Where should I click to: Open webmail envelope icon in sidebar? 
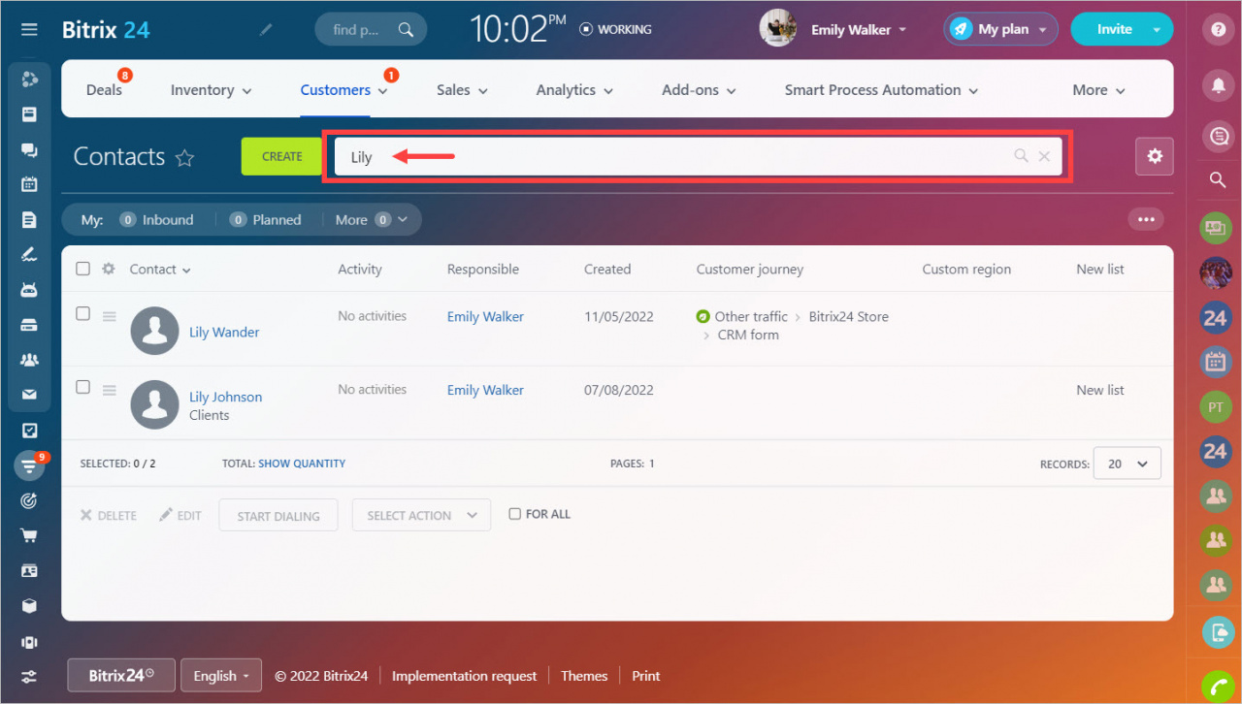pos(29,395)
